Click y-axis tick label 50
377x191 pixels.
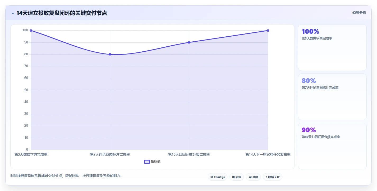pyautogui.click(x=26, y=90)
